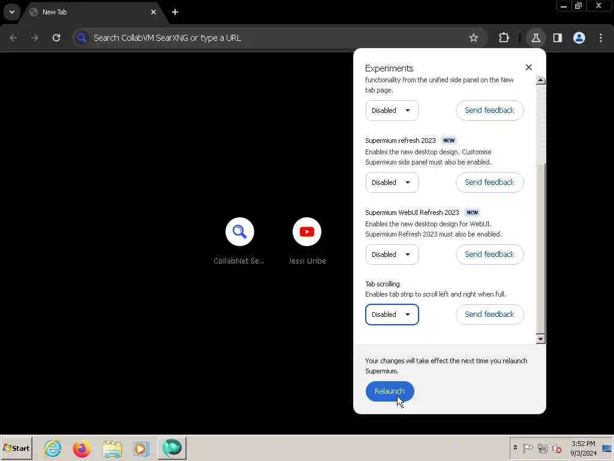Open Supermium refresh 2023 state dropdown

(x=392, y=182)
